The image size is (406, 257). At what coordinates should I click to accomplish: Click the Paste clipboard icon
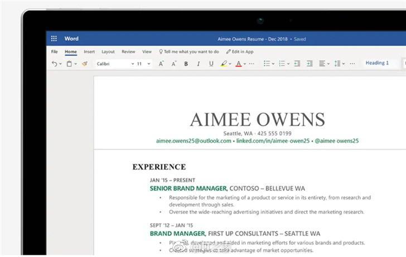click(69, 64)
